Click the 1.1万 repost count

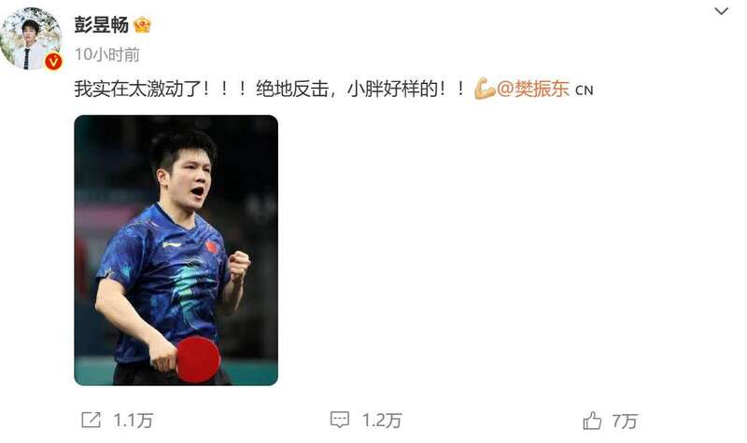pyautogui.click(x=134, y=421)
